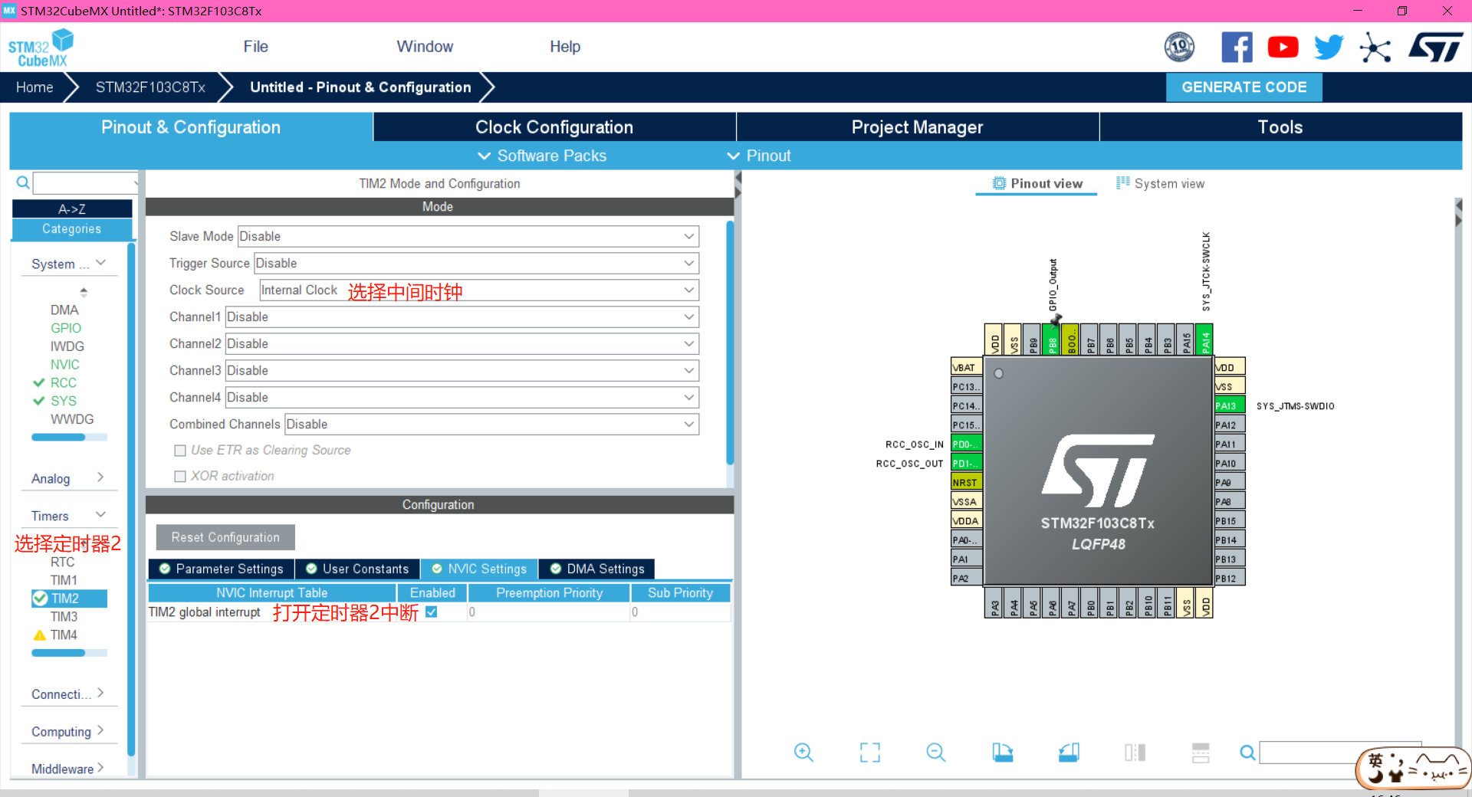
Task: Switch to System view
Action: (x=1160, y=183)
